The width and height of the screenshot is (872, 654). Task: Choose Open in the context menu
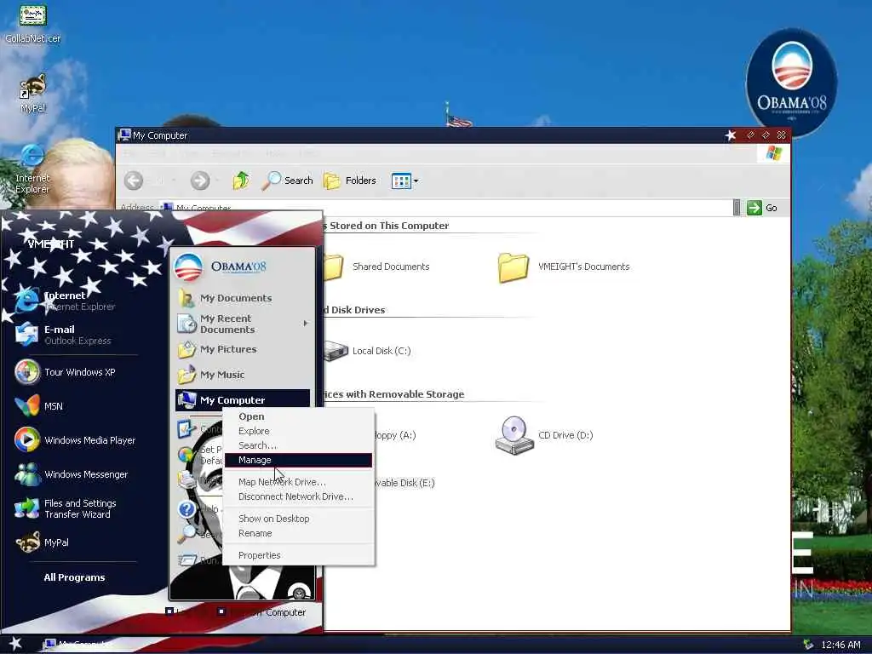point(298,416)
